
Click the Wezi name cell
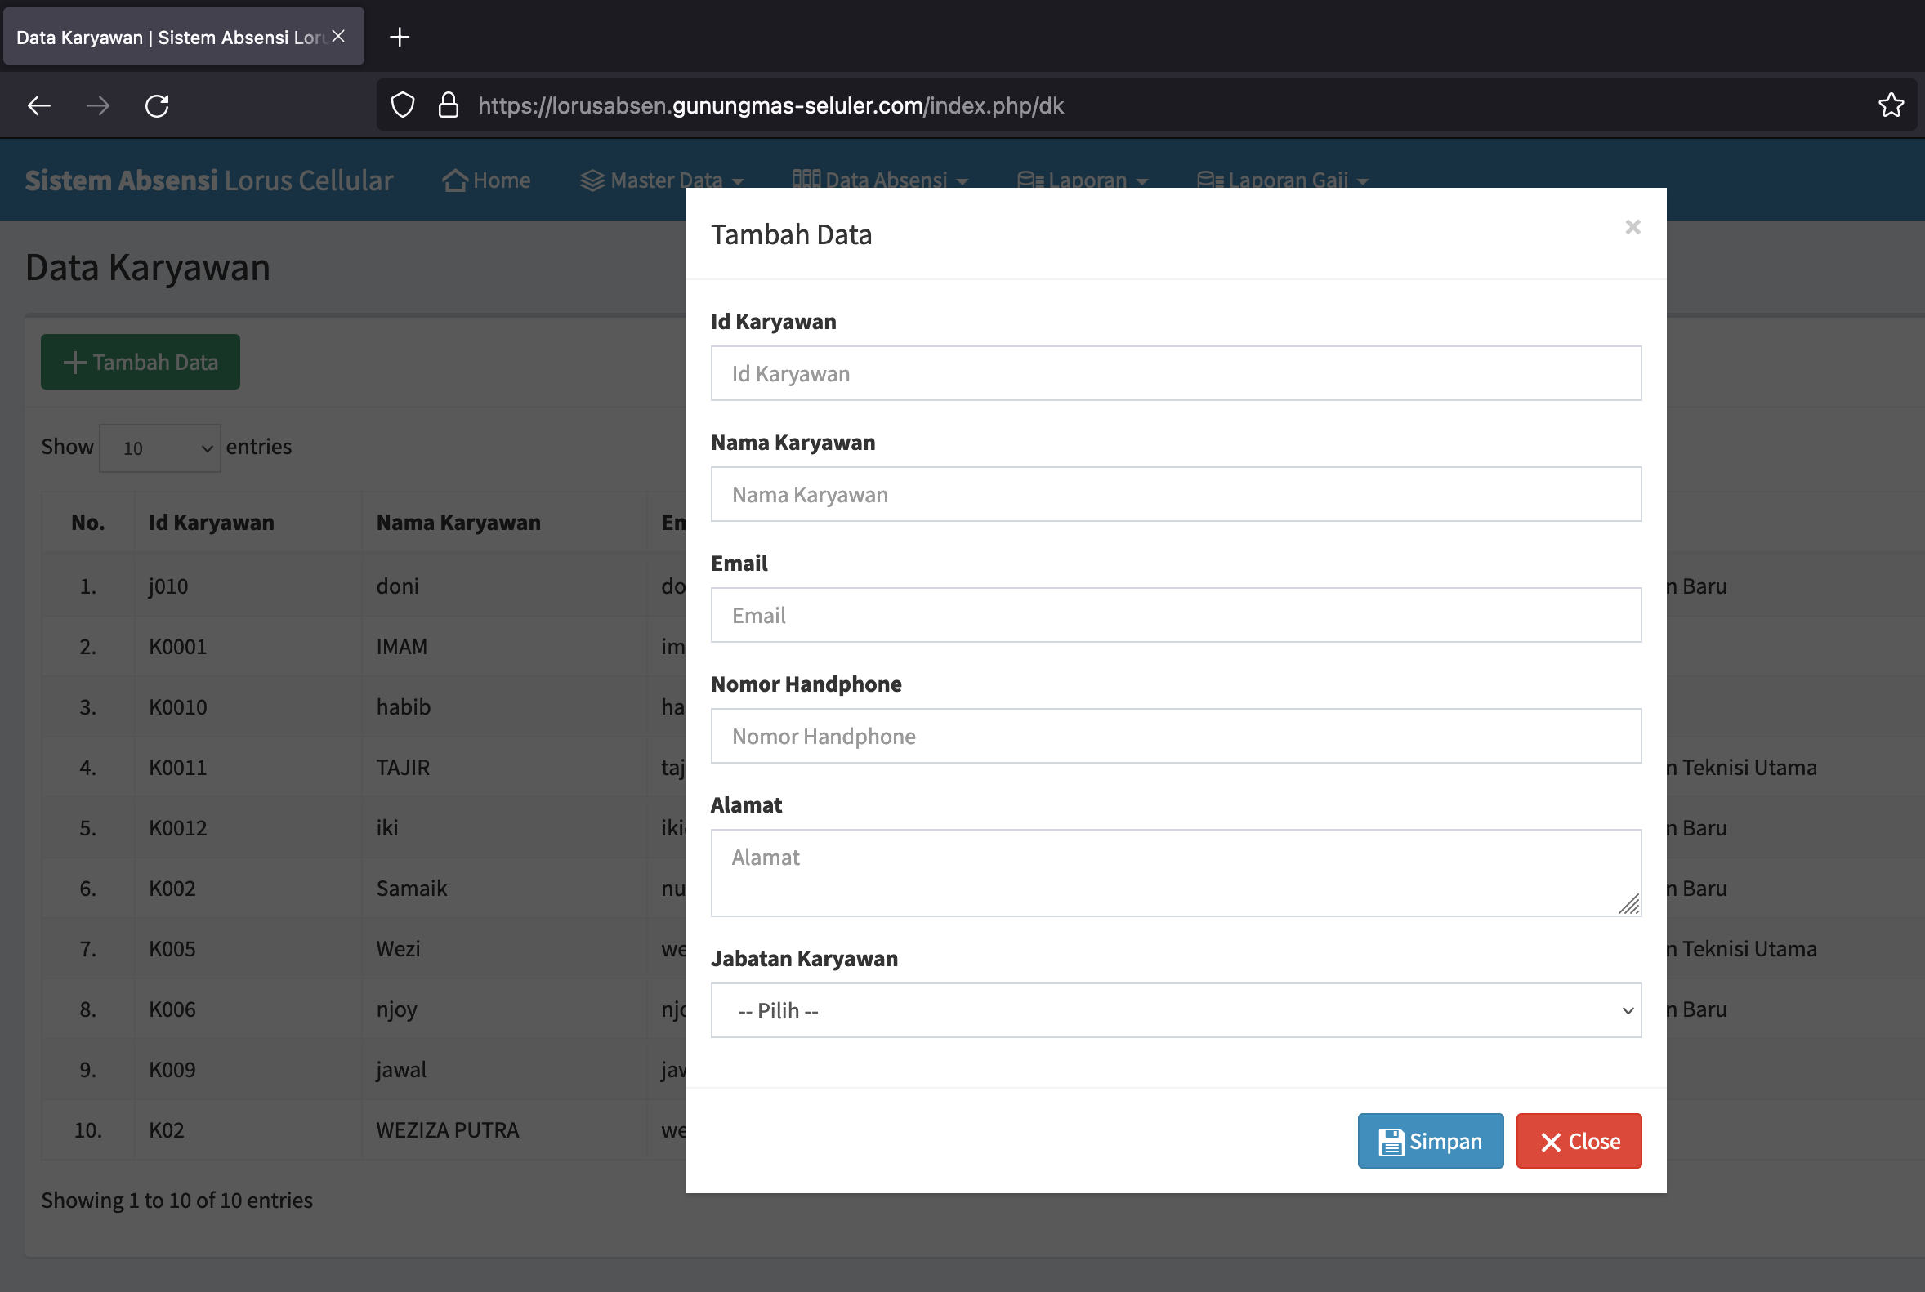point(503,948)
